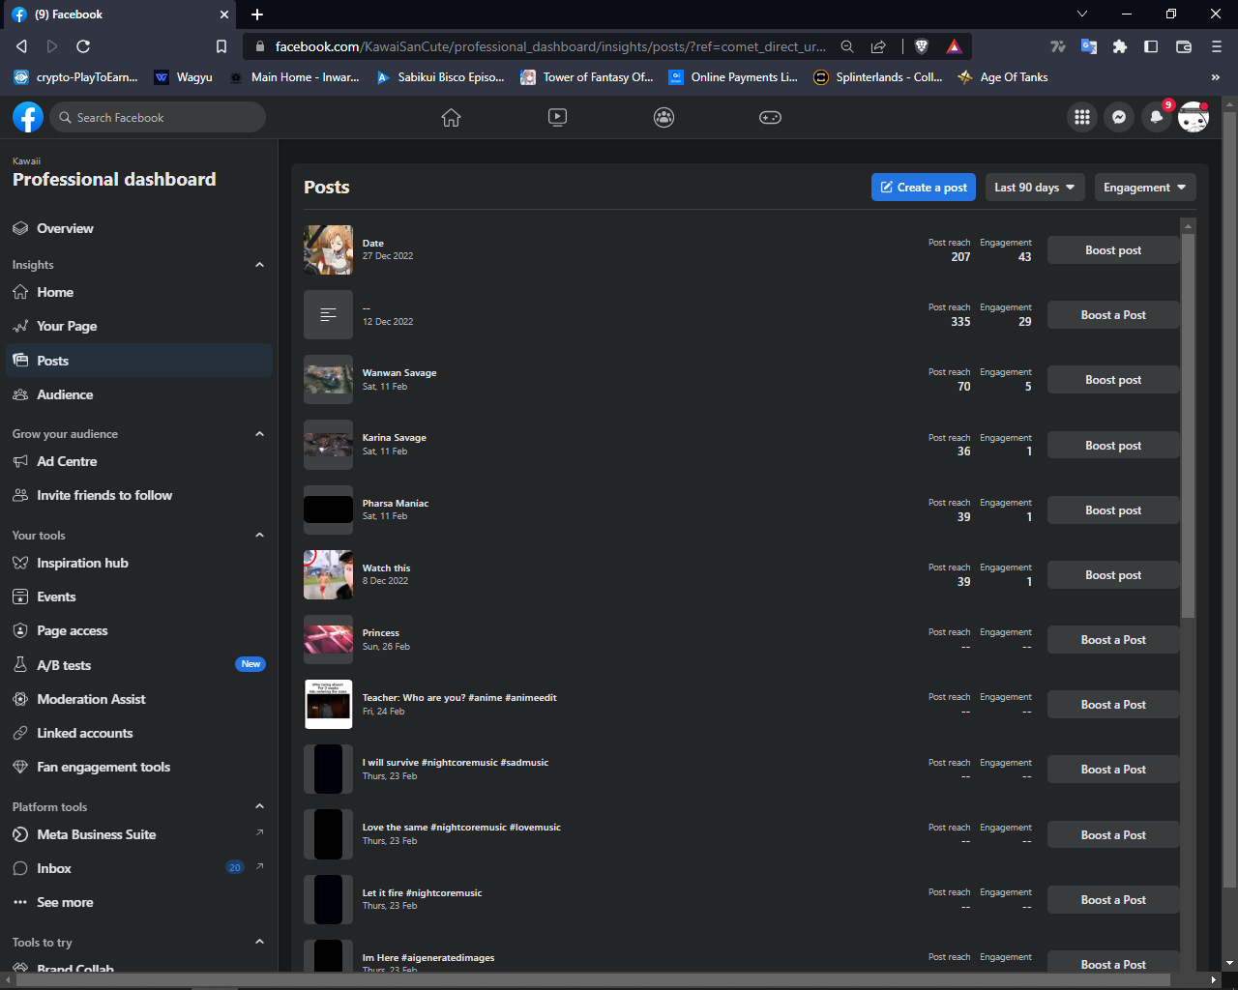Open the account profile avatar
The image size is (1238, 990).
click(x=1194, y=117)
